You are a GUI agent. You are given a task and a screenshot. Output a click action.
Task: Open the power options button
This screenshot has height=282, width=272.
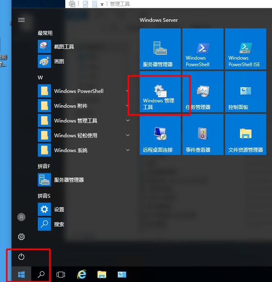click(x=21, y=257)
